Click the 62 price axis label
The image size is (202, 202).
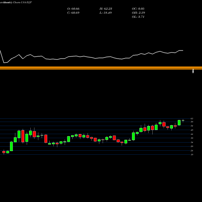point(192,118)
